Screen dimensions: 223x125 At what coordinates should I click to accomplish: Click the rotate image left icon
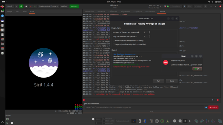coord(196,121)
